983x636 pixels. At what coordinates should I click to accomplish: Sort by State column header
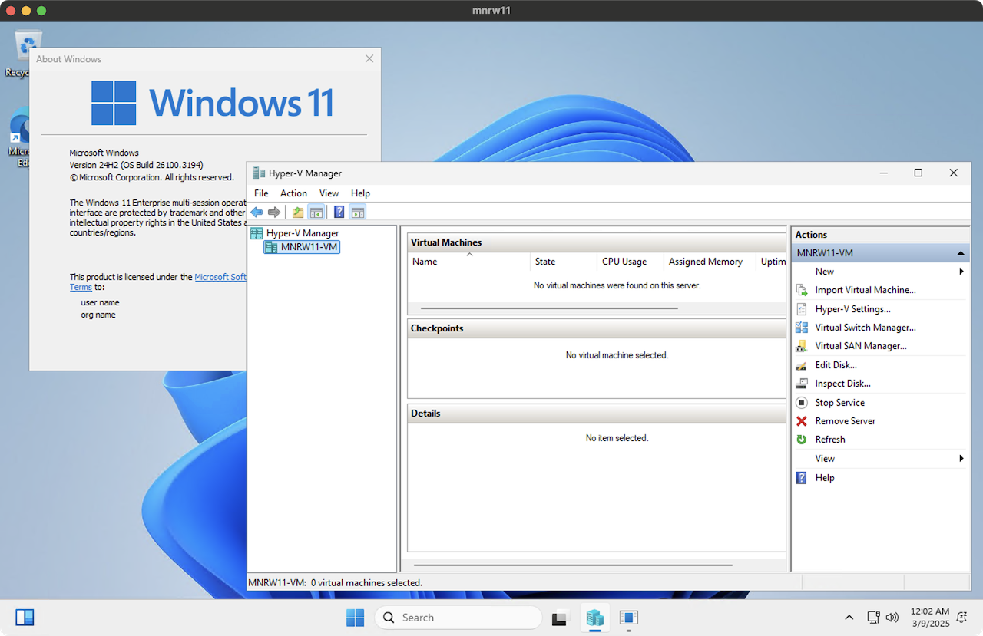pos(563,262)
